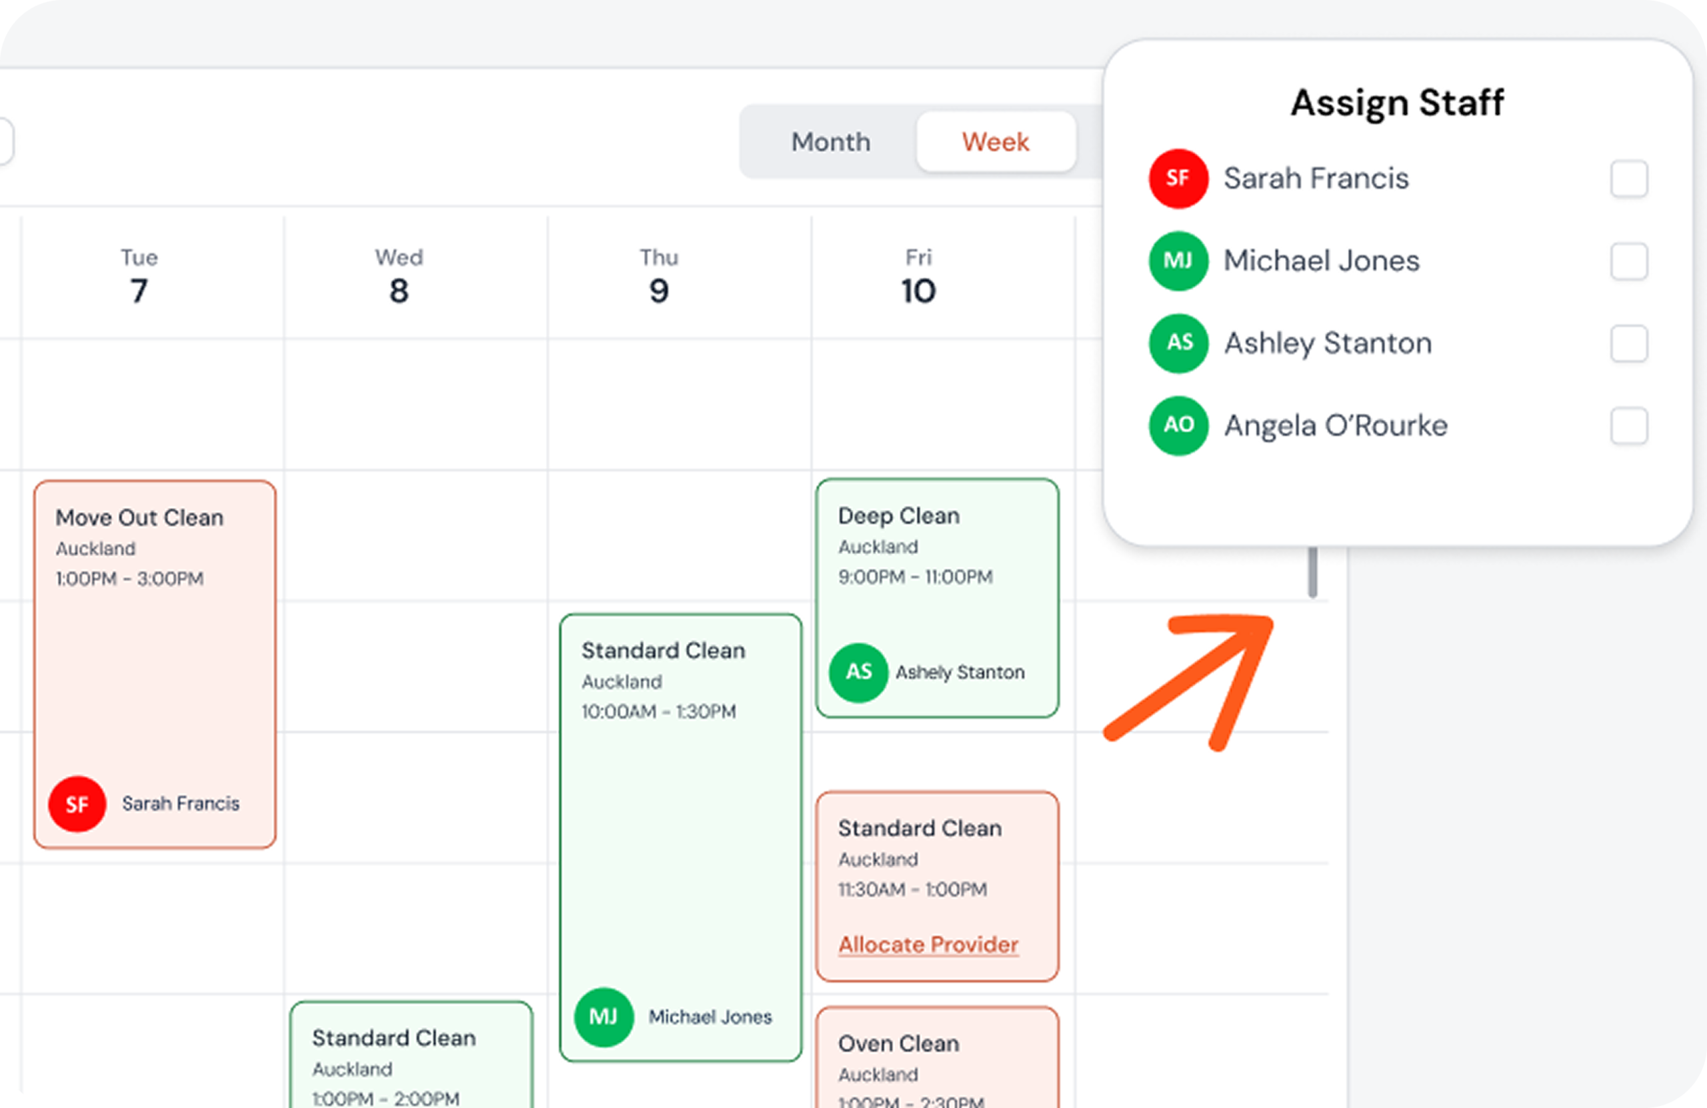Check the Sarah Francis checkbox
Screen dimensions: 1707x1108
click(x=1628, y=179)
